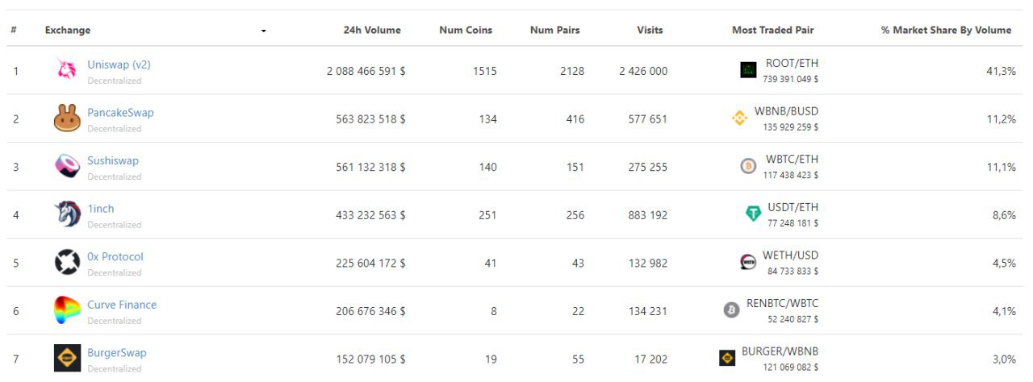This screenshot has width=1033, height=382.
Task: Click the 1inch unicorn logo icon
Action: point(67,214)
